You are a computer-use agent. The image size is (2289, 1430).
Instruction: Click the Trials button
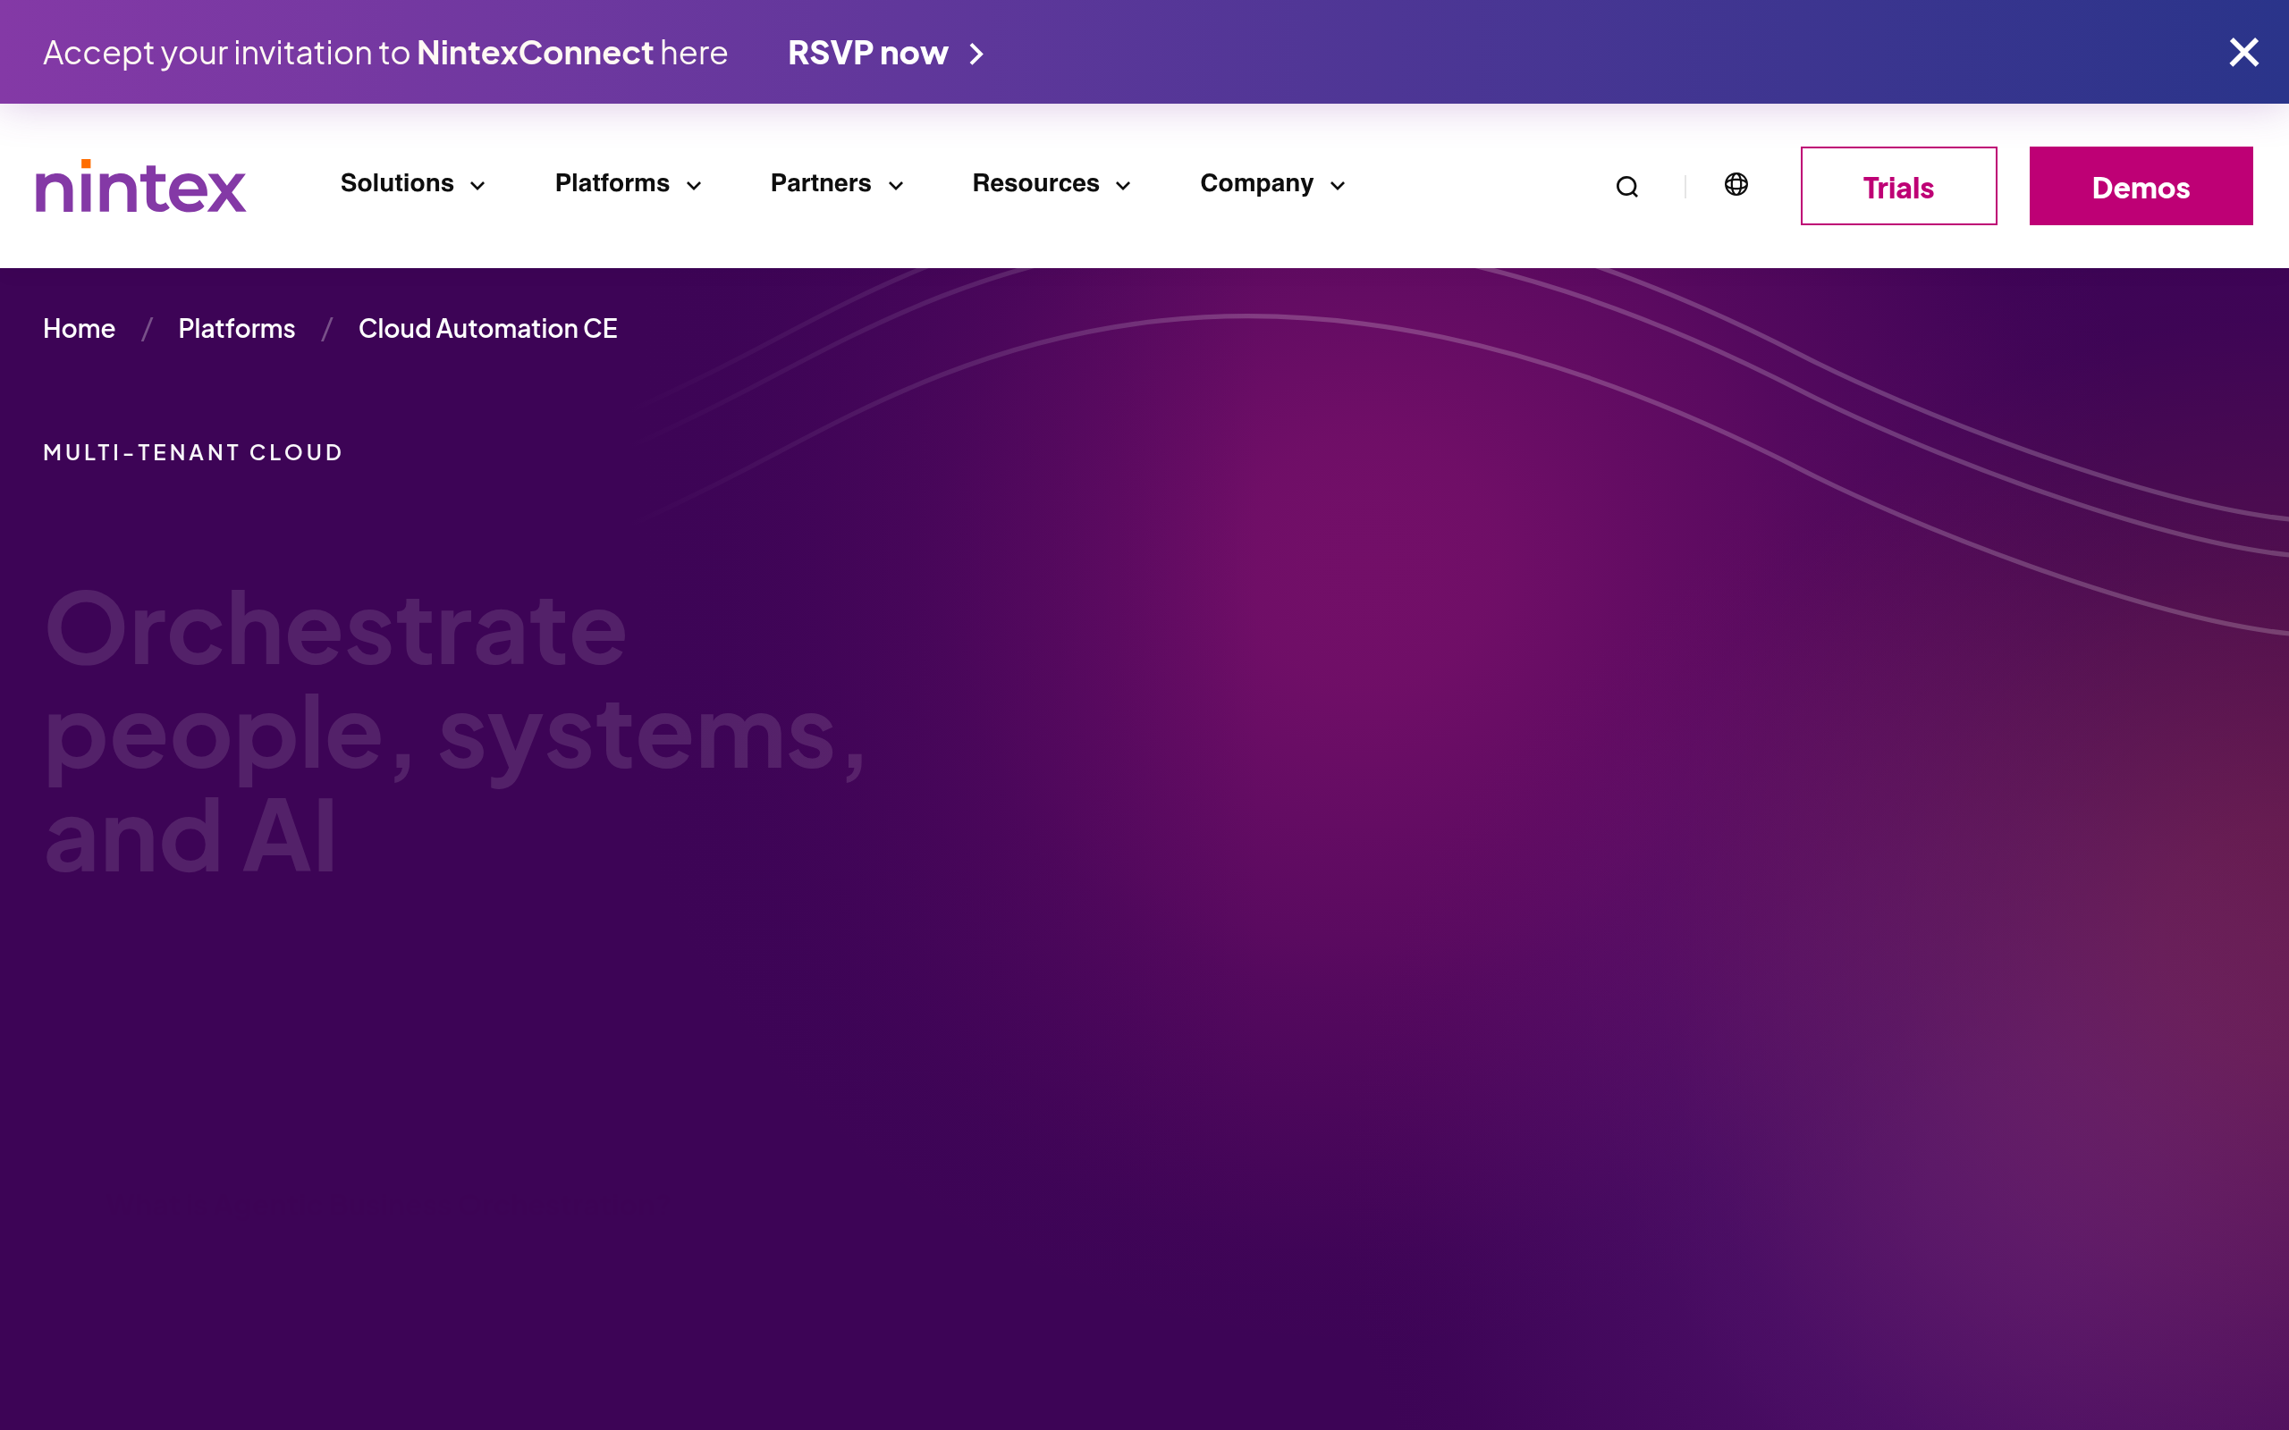tap(1897, 186)
